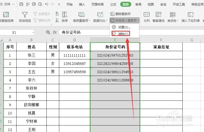The height and width of the screenshot is (132, 204).
Task: Click the 自动筛选 funnel icon
Action: [x=25, y=15]
